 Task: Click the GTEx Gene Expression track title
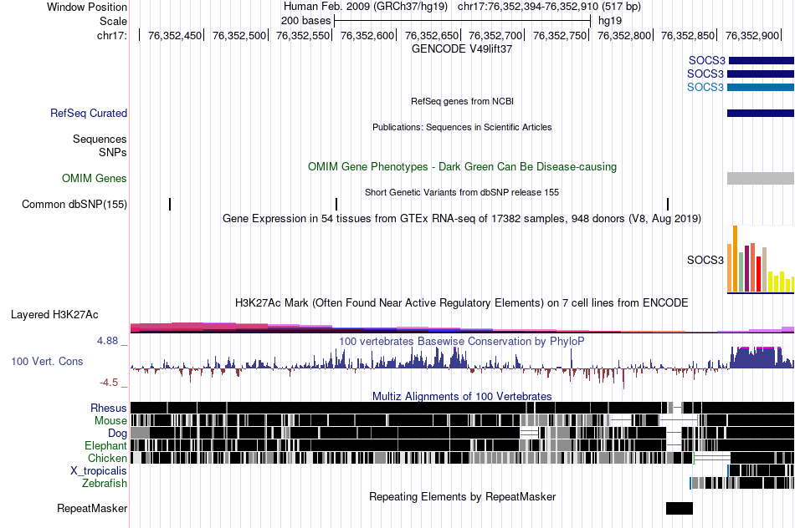(462, 218)
